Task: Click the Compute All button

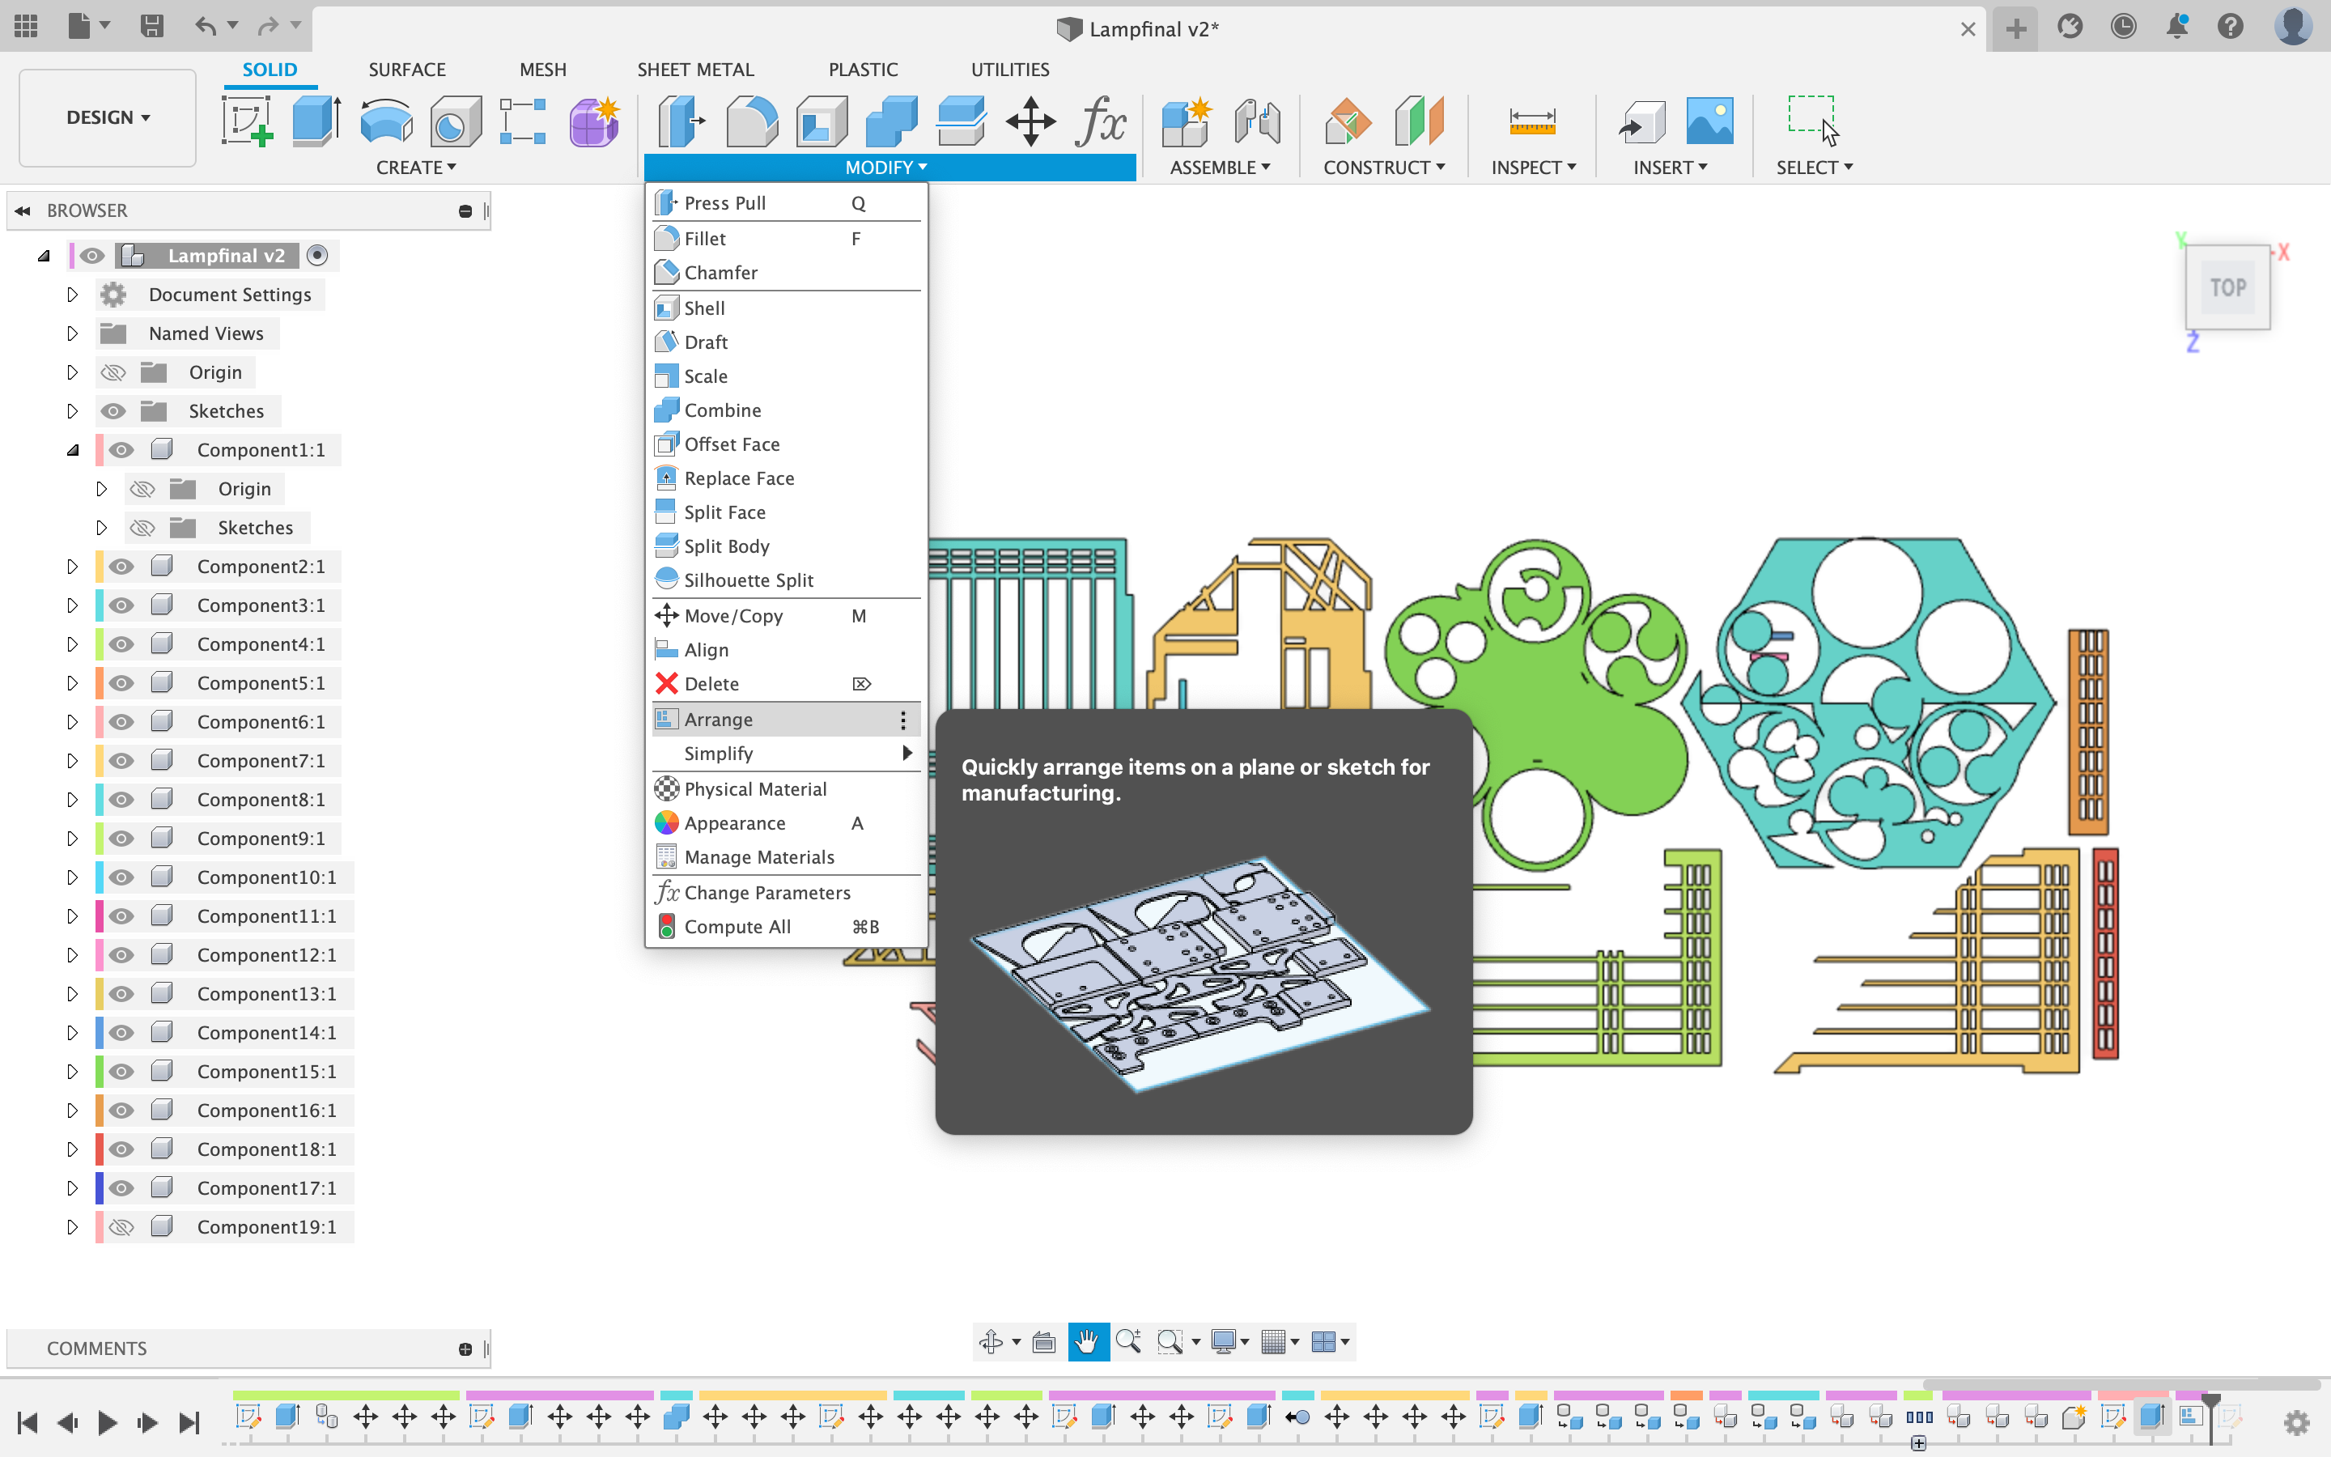Action: (738, 927)
